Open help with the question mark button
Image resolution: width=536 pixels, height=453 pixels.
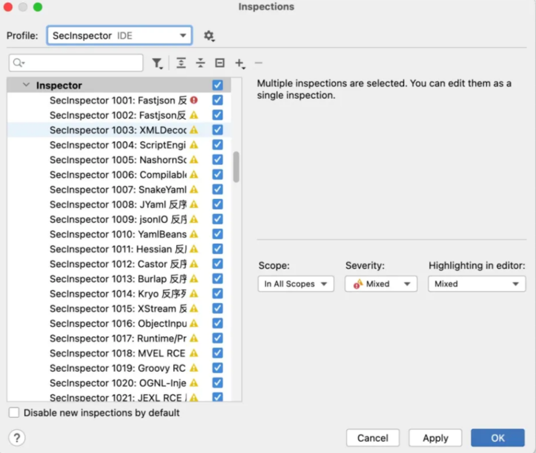(17, 438)
